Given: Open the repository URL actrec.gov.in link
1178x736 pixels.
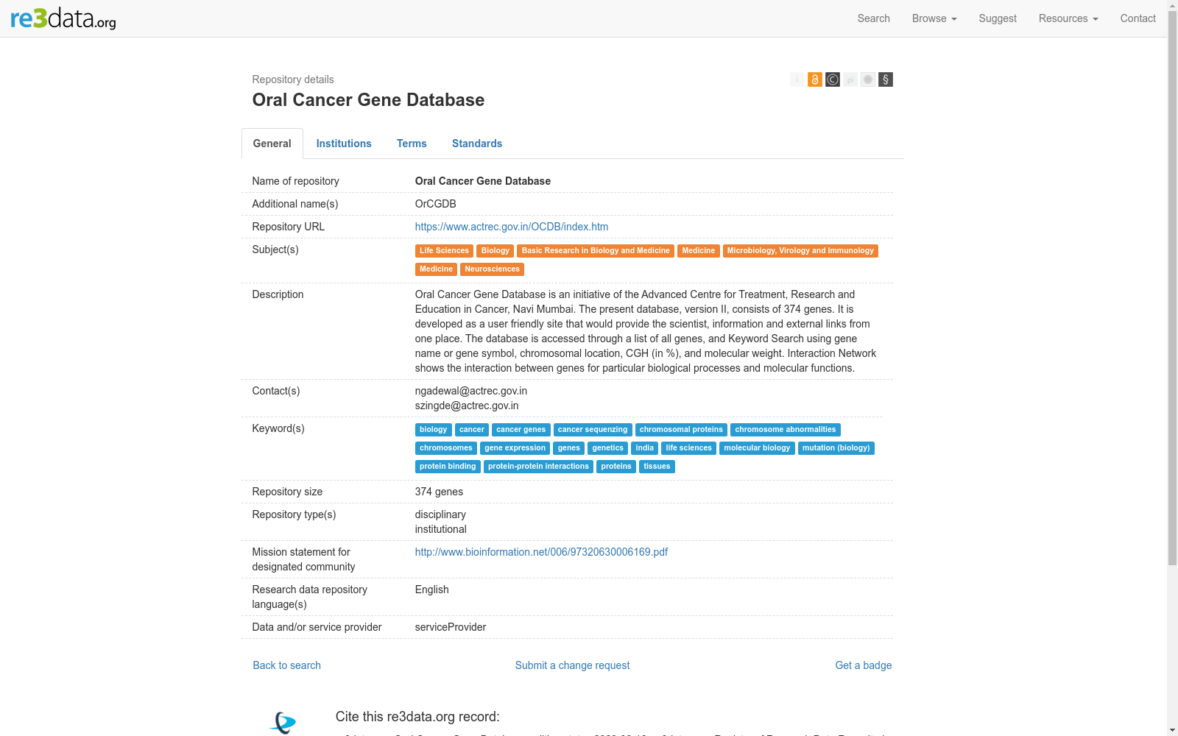Looking at the screenshot, I should (x=512, y=227).
